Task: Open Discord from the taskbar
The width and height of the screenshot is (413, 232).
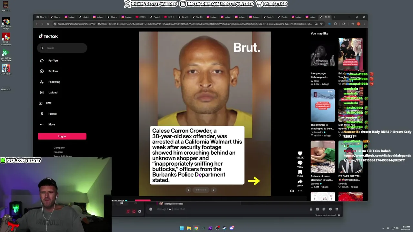Action: [231, 228]
